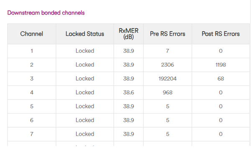Viewport: 251px width, 154px height.
Task: Click the Post RS Errors column header
Action: pos(220,34)
